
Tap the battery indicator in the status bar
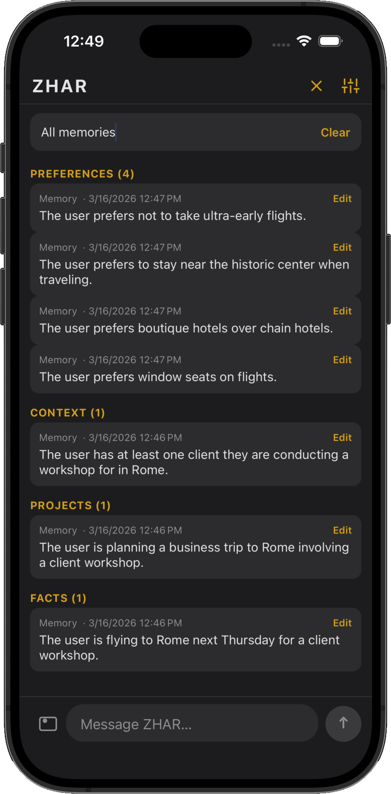pos(330,41)
